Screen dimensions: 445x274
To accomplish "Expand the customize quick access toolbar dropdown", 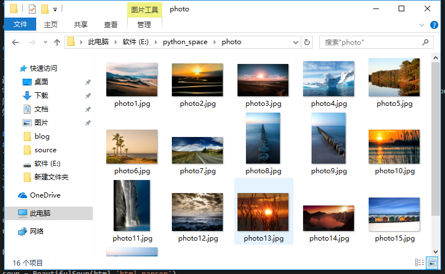I will pyautogui.click(x=55, y=10).
